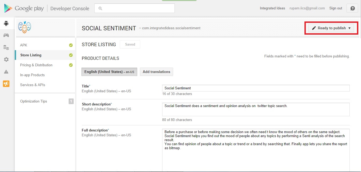This screenshot has height=172, width=361.
Task: Click Integrated Ideas developer name
Action: (272, 8)
